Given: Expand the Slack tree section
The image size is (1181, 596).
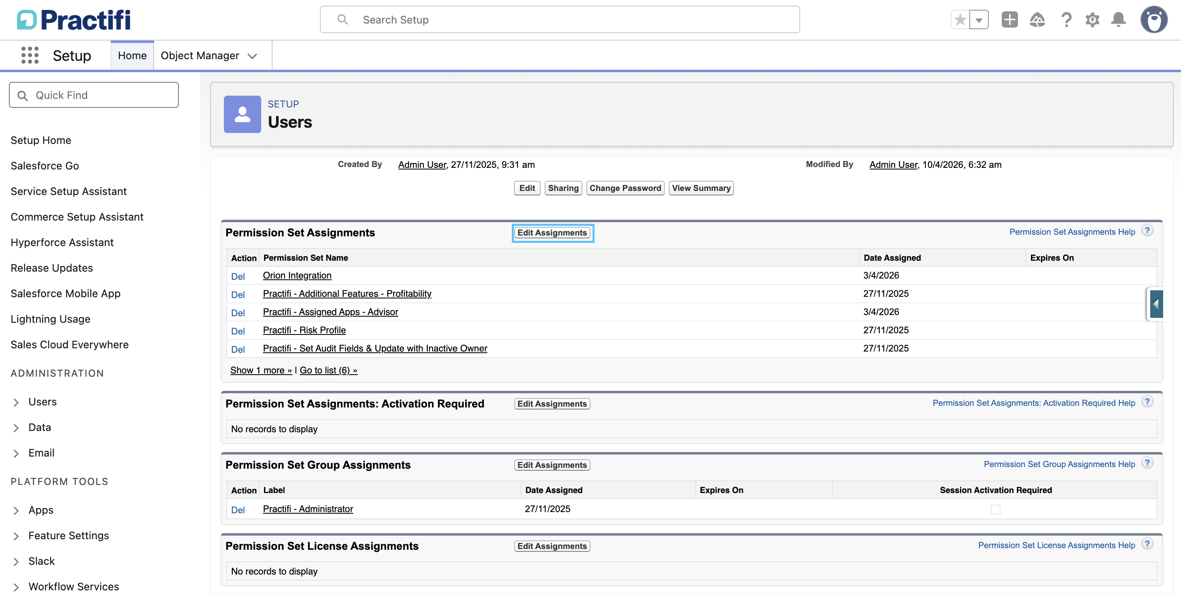Looking at the screenshot, I should (x=16, y=562).
